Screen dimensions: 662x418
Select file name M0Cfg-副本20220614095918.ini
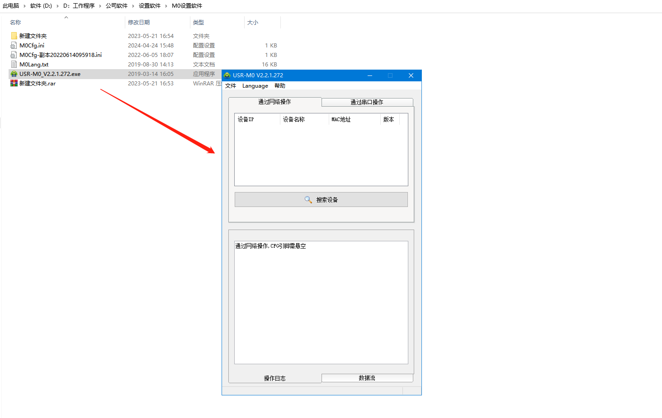coord(61,55)
